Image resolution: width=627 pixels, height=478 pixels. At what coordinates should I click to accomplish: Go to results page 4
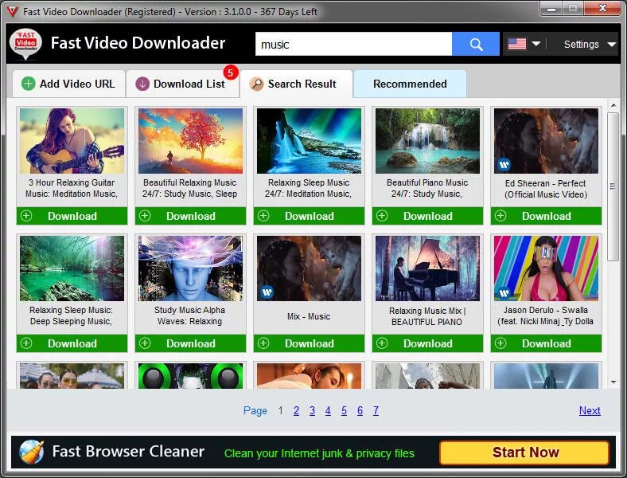pyautogui.click(x=328, y=410)
